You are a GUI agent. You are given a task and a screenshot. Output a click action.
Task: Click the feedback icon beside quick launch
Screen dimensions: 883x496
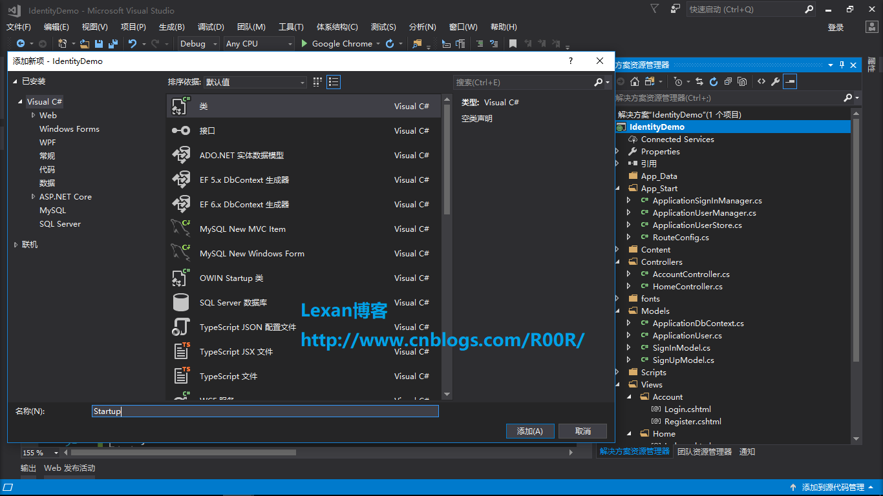pos(676,9)
